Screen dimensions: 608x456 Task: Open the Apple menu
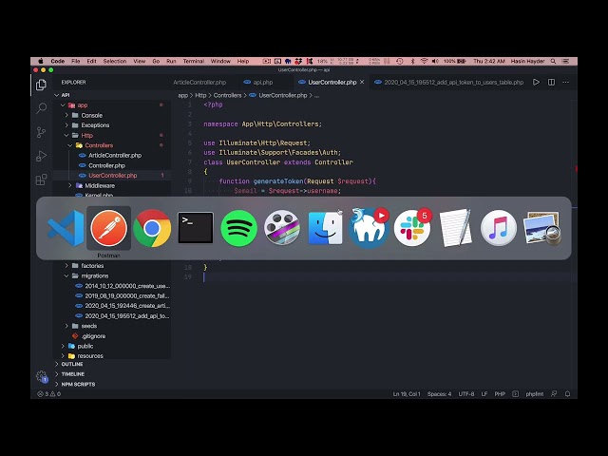(41, 61)
